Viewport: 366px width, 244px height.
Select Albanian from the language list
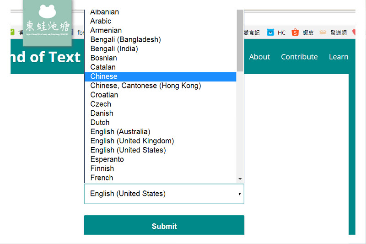[161, 12]
